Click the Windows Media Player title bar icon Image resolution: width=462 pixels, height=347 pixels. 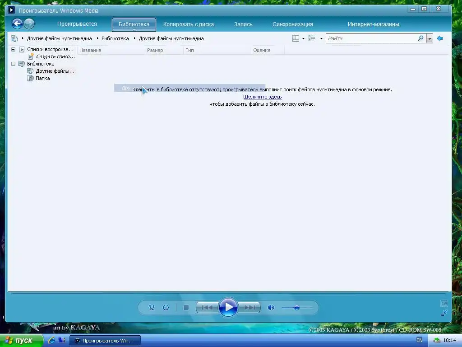[11, 10]
